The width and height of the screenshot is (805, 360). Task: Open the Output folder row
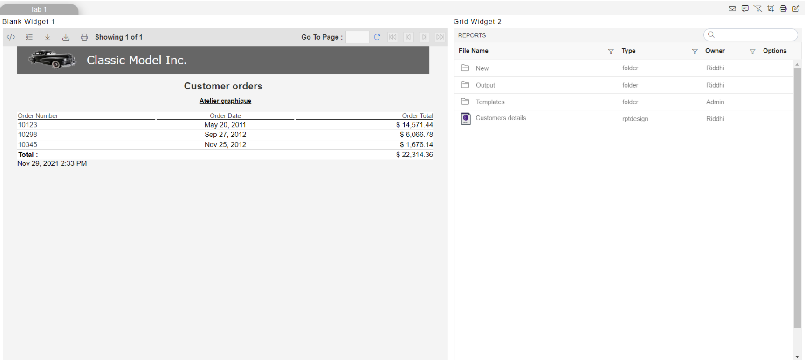click(x=624, y=85)
